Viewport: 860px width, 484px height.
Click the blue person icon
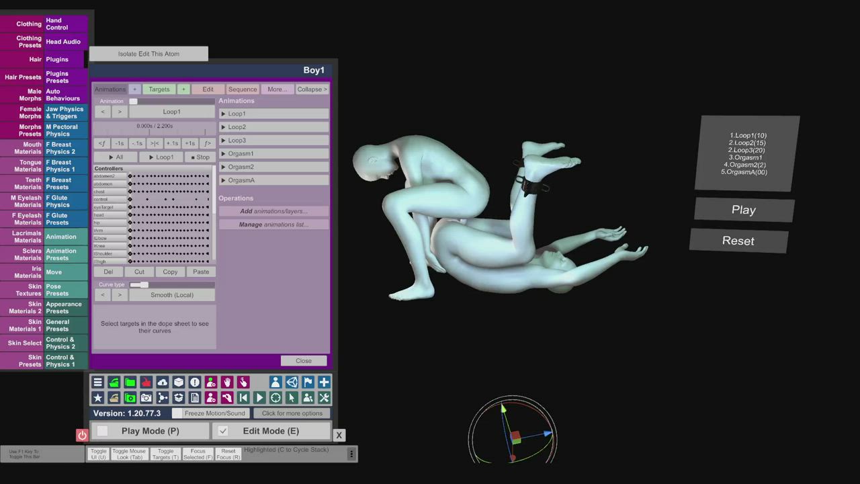[275, 382]
